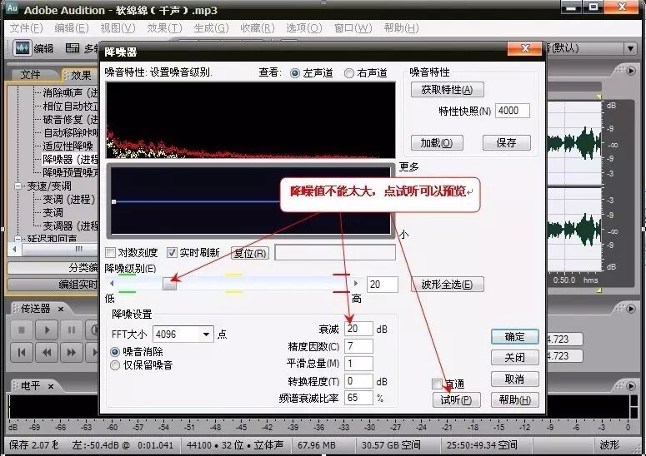Click 帮助(H) button in dialog
Viewport: 646px width, 456px height.
click(514, 399)
